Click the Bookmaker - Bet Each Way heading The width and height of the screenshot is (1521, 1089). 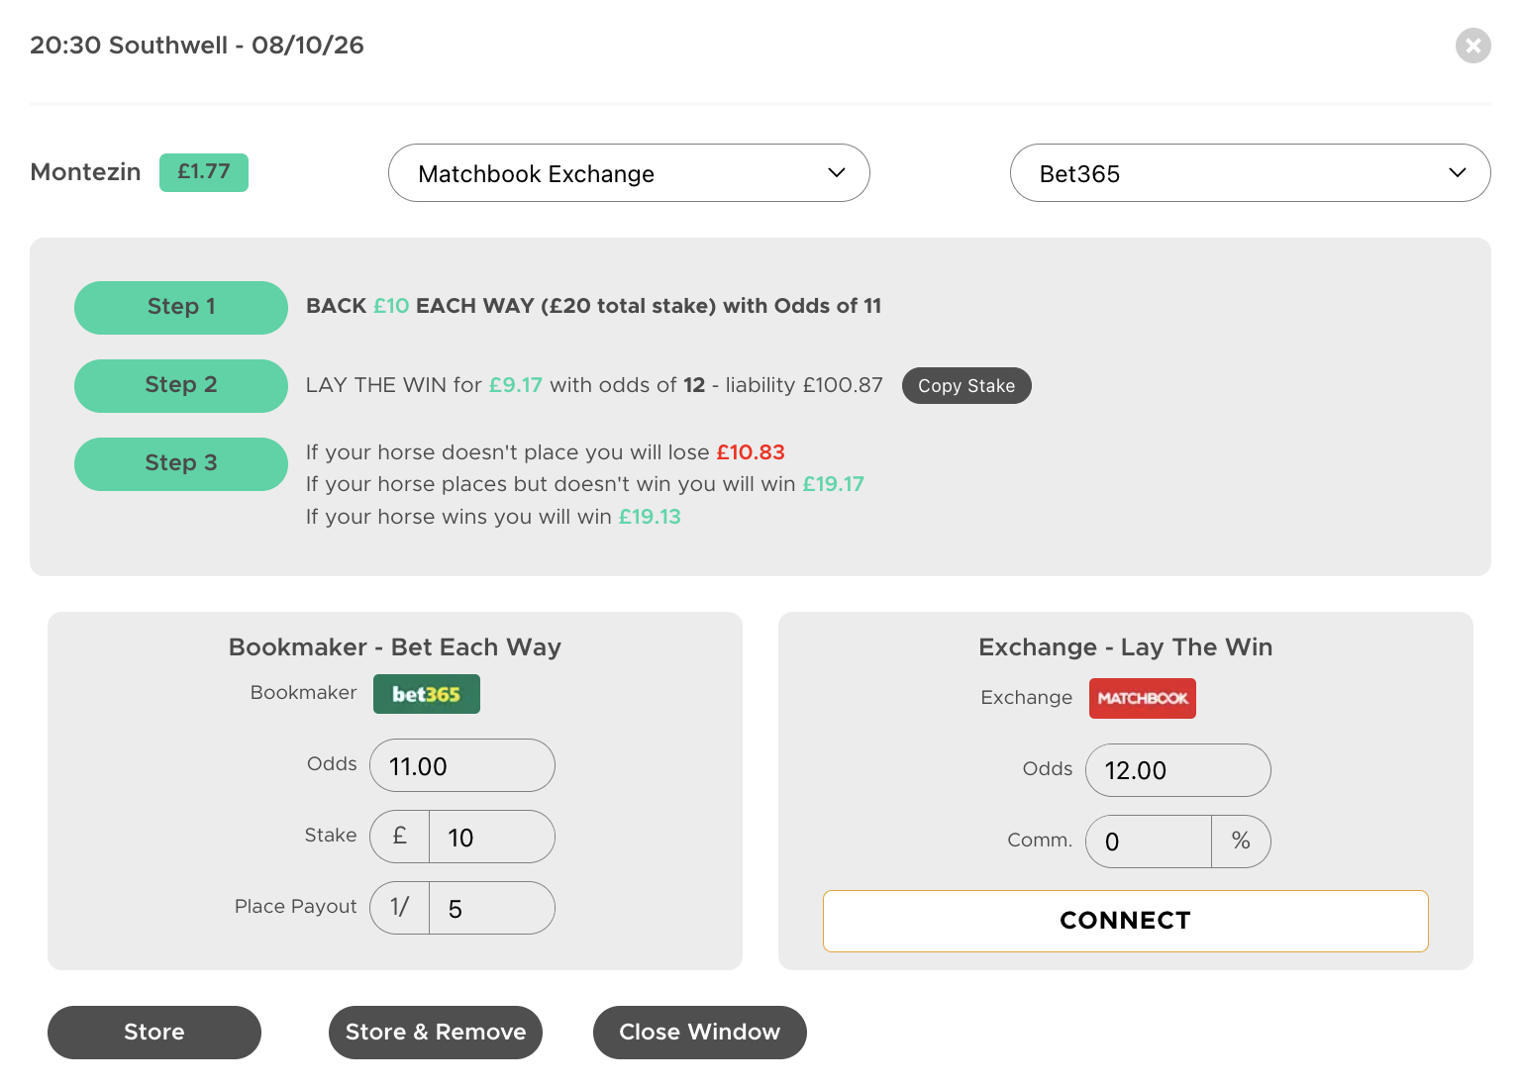[x=395, y=647]
